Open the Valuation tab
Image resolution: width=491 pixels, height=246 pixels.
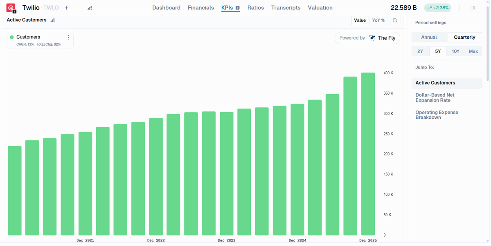[x=320, y=8]
